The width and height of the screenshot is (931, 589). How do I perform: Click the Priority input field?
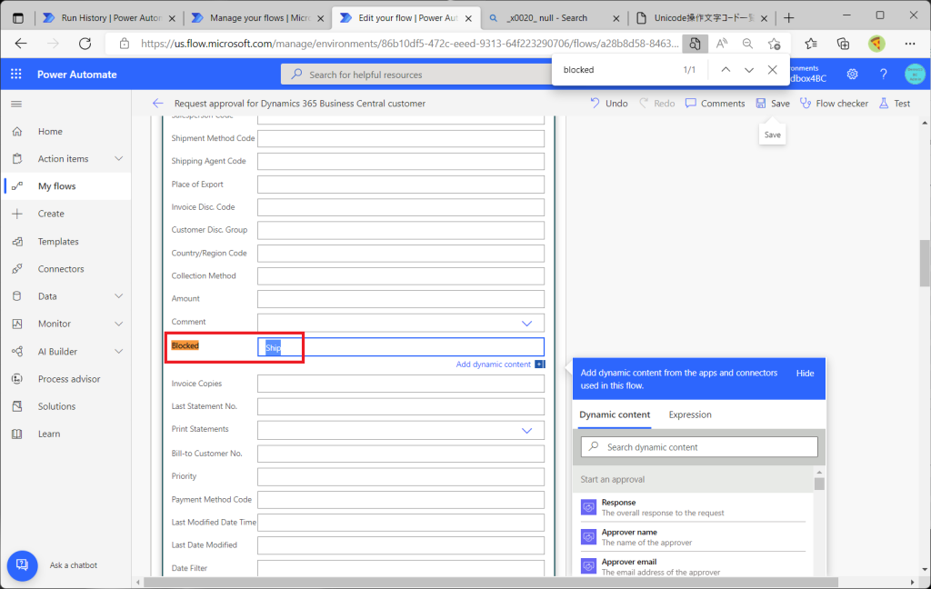(401, 476)
